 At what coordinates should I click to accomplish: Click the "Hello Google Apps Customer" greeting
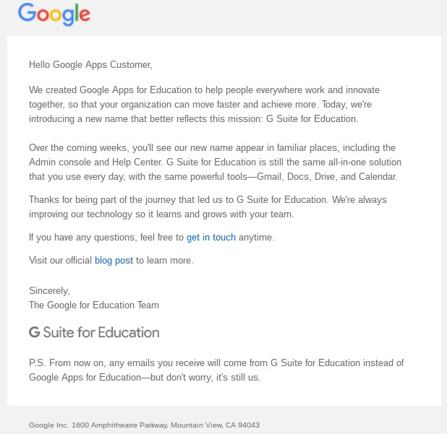point(90,64)
